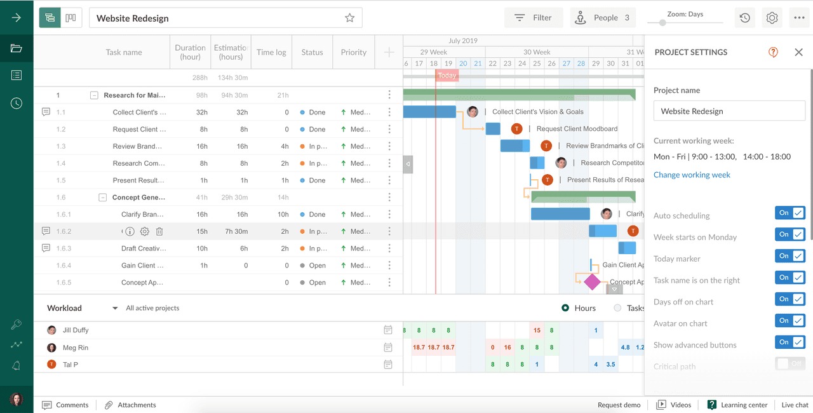Click the Project name input field

(729, 111)
